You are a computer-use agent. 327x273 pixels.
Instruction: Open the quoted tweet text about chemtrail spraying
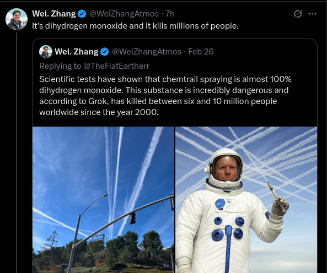(x=165, y=96)
